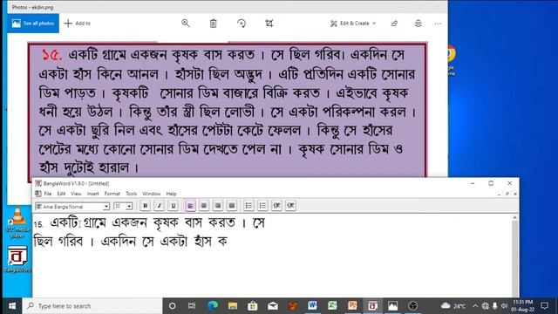The image size is (558, 314).
Task: Click the 24°C weather widget on taskbar
Action: click(453, 306)
